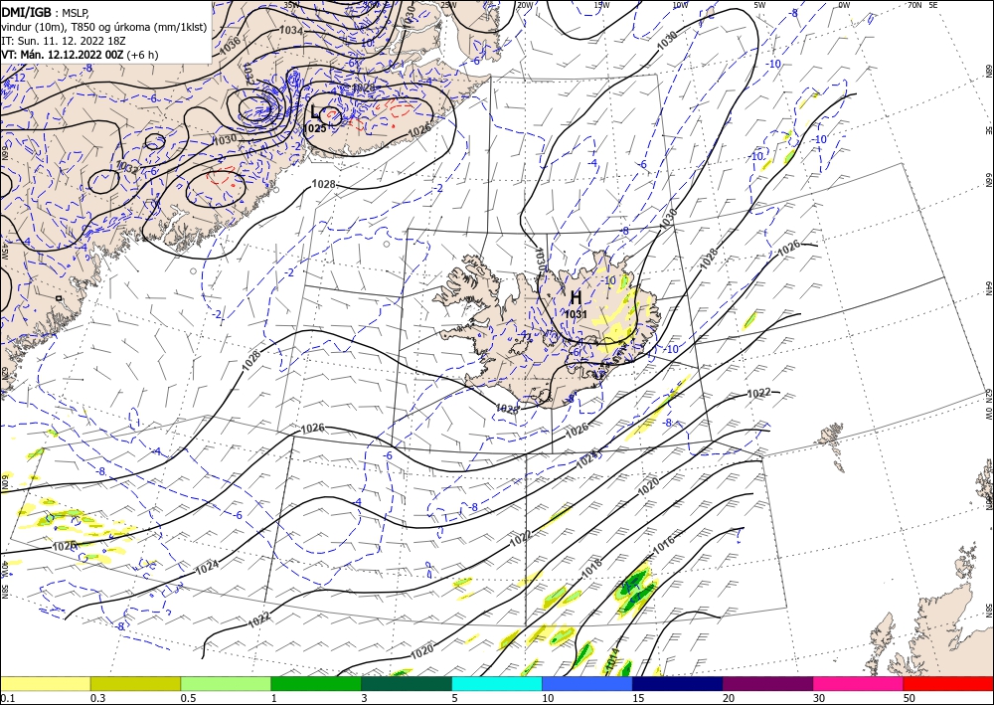994x705 pixels.
Task: Click the '1025' value under the L
Action: (x=315, y=128)
